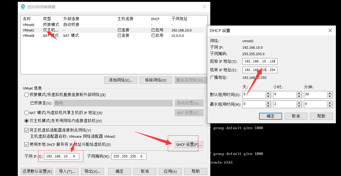Increase default lease hours value
The width and height of the screenshot is (341, 176).
(x=299, y=93)
